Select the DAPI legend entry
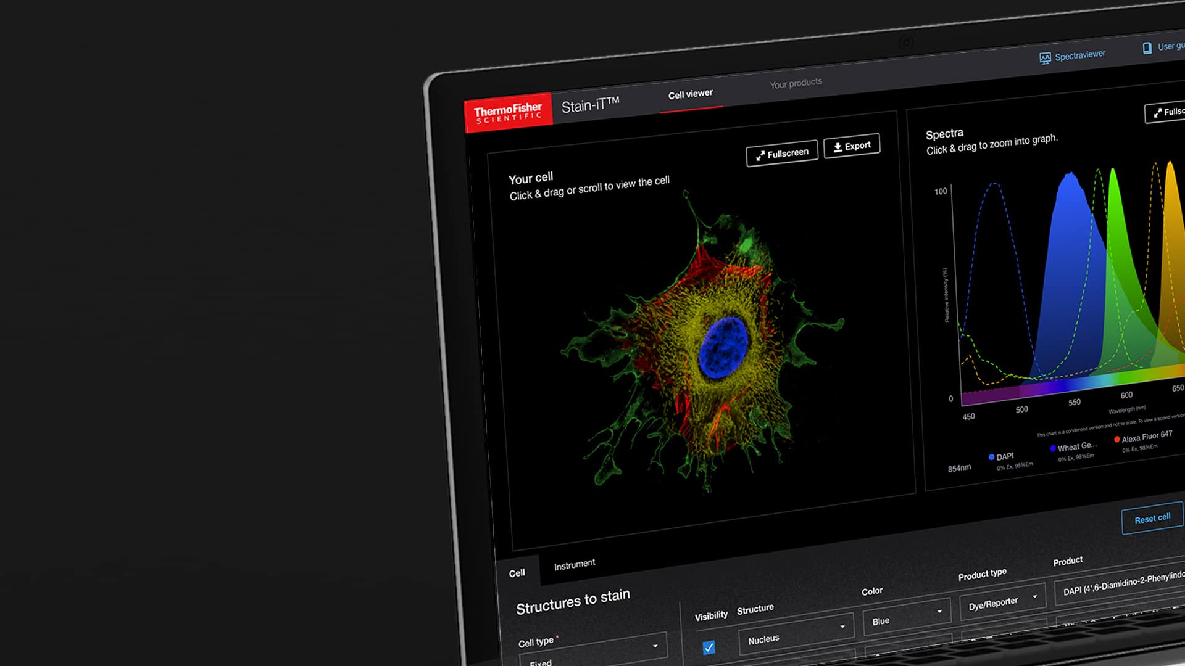Viewport: 1185px width, 666px height. 1010,460
